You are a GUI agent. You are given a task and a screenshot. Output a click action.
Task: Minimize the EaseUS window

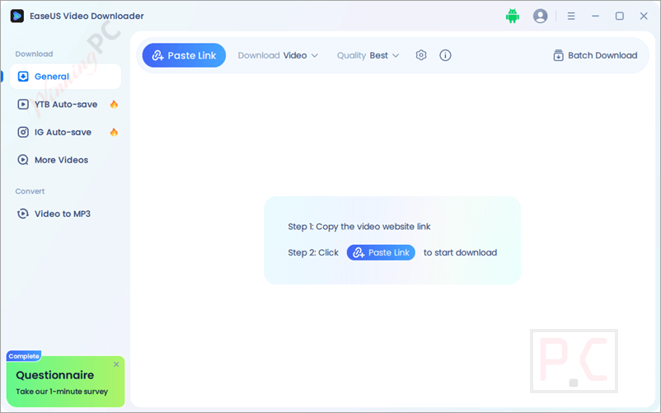595,16
